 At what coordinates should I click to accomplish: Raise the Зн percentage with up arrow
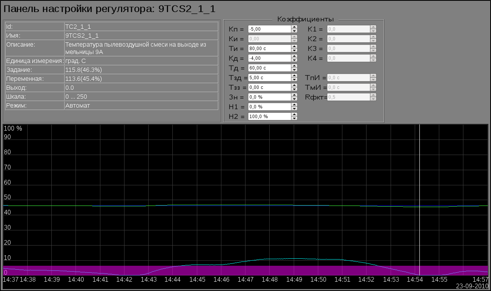pos(295,95)
